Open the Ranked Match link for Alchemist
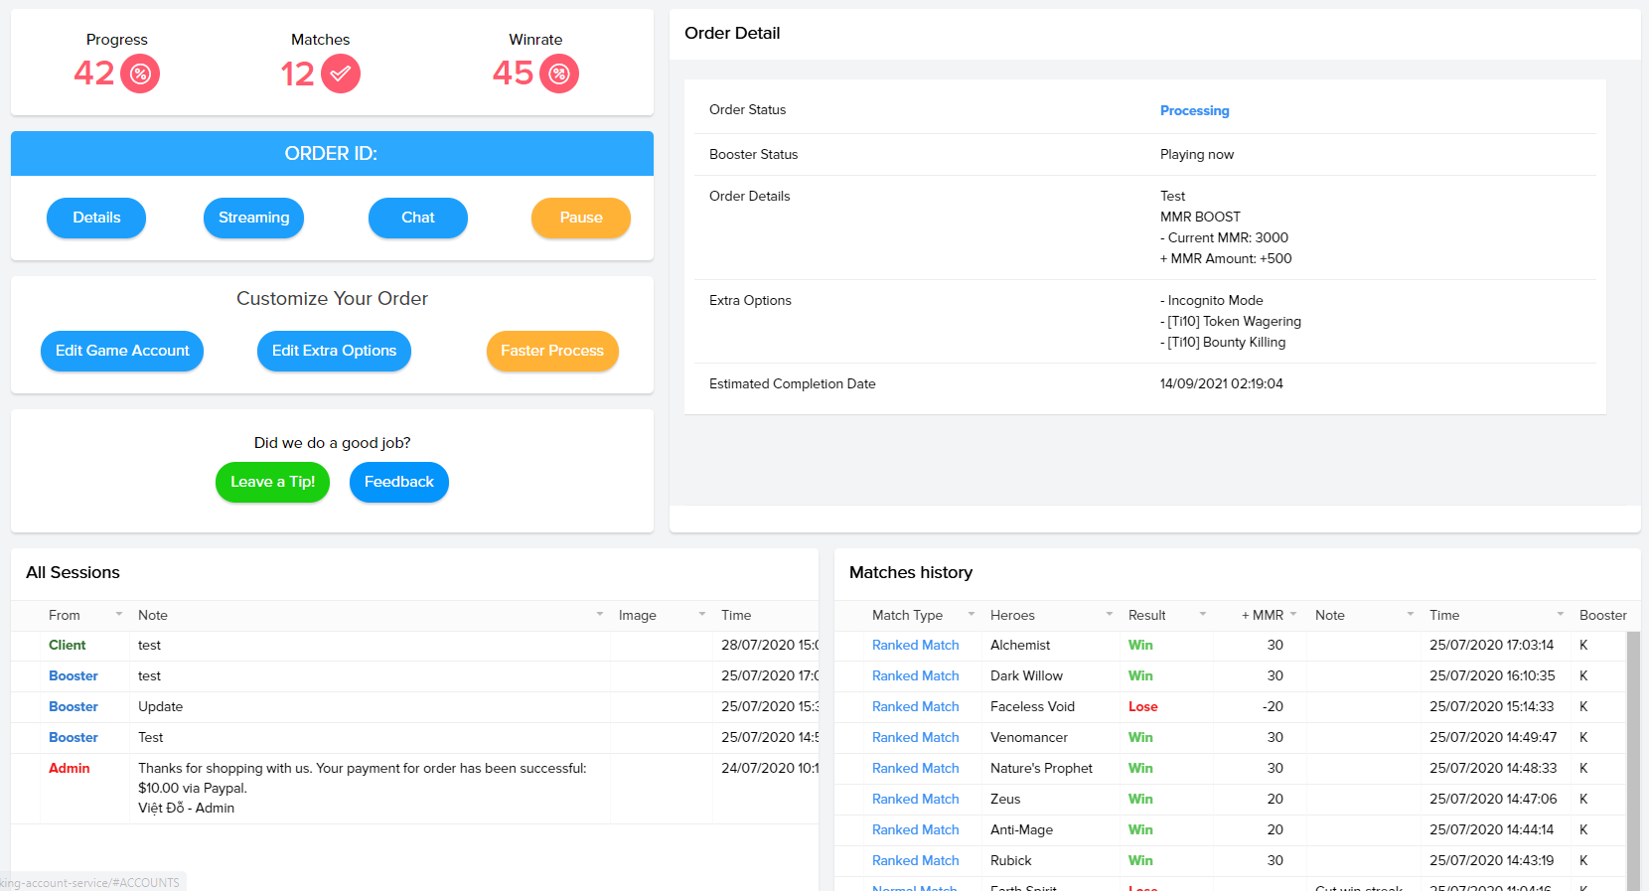The width and height of the screenshot is (1649, 891). (915, 645)
